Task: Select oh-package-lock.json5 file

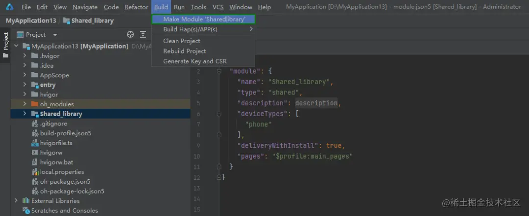Action: (100, 191)
